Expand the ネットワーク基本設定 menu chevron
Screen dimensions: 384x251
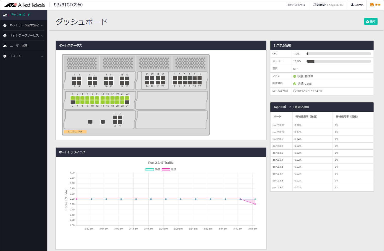pos(42,25)
